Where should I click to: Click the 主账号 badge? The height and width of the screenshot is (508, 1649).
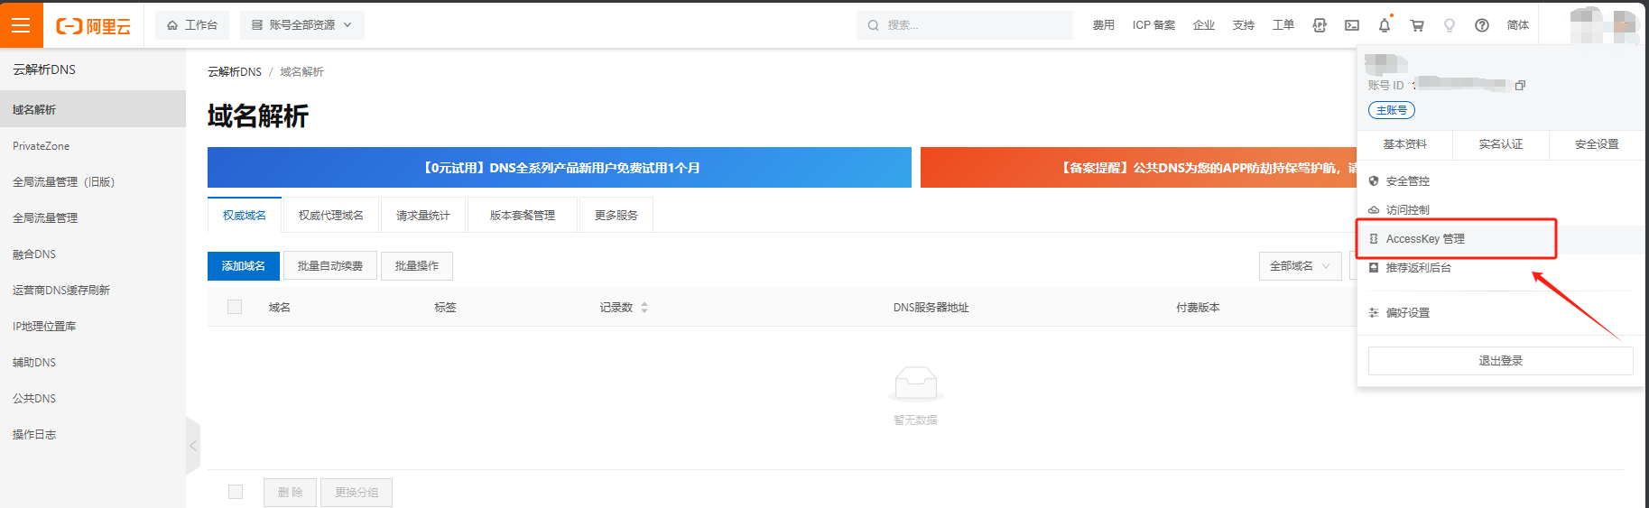1392,110
